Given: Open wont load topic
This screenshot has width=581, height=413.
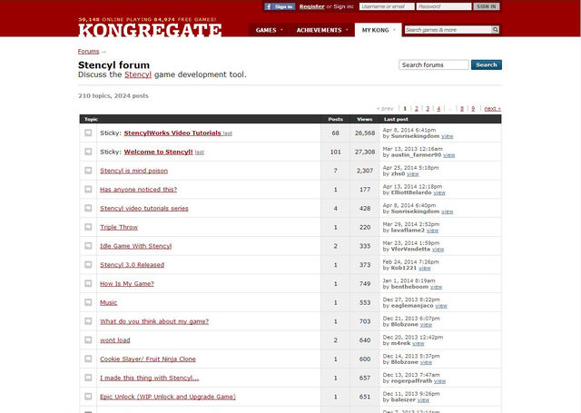Looking at the screenshot, I should [115, 340].
